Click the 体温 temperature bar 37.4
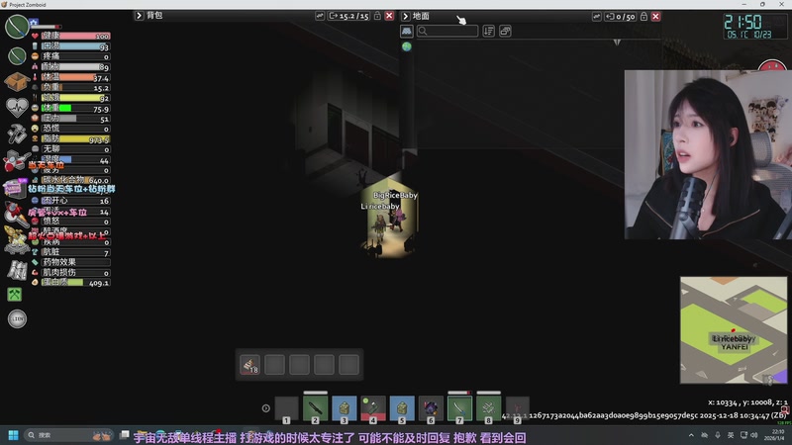Image resolution: width=792 pixels, height=445 pixels. tap(75, 78)
